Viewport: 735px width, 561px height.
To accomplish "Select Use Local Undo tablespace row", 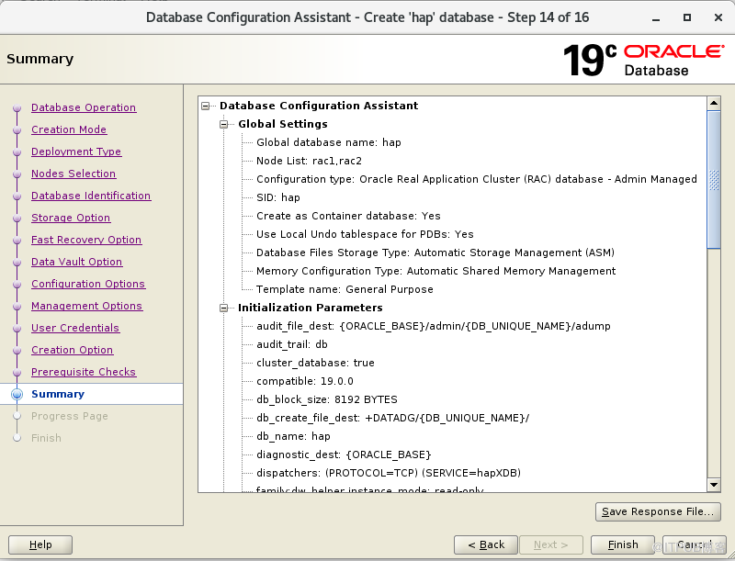I will (x=365, y=234).
